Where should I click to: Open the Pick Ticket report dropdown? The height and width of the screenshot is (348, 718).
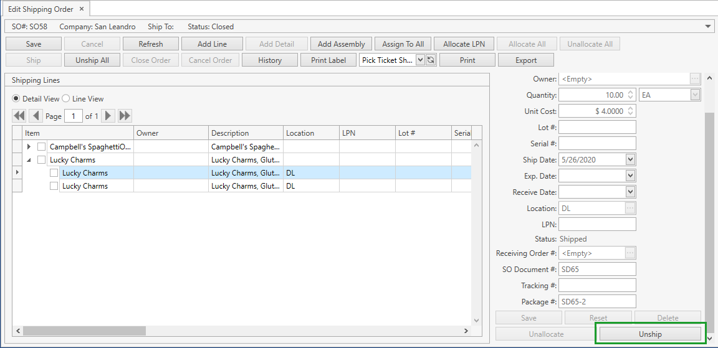(x=419, y=60)
